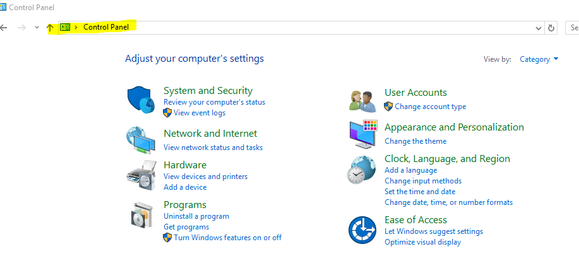This screenshot has height=278, width=579.
Task: Click Turn Windows features on or off
Action: pos(227,238)
